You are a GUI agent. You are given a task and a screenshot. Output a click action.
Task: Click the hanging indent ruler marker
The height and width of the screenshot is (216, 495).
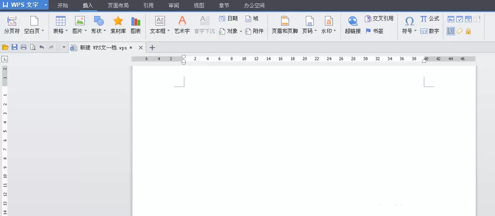point(184,61)
